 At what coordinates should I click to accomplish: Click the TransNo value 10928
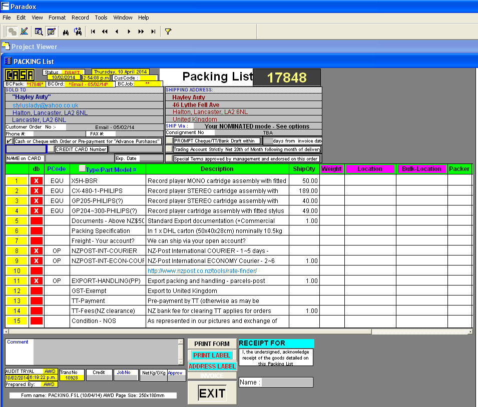coord(72,378)
